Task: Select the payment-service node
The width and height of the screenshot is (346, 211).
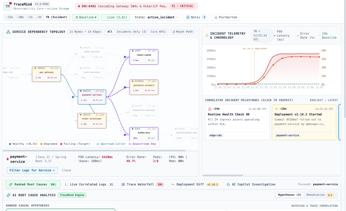Action: (92, 97)
